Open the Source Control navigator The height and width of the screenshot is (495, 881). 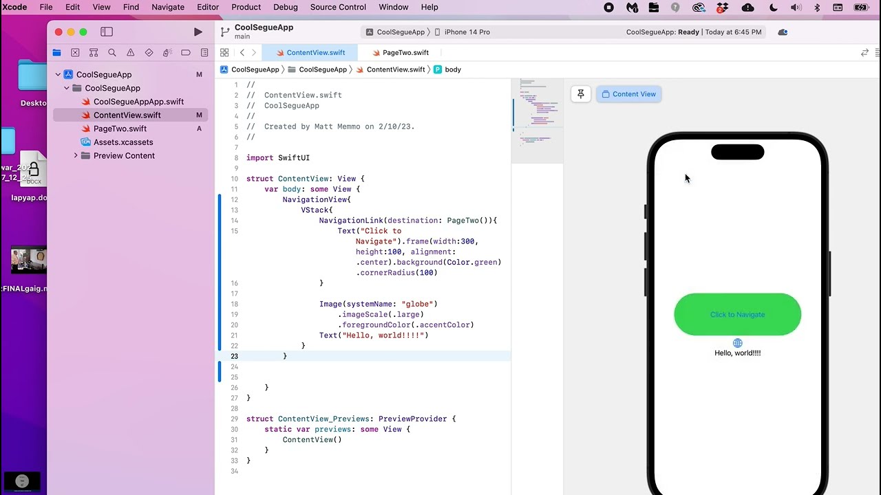click(75, 52)
